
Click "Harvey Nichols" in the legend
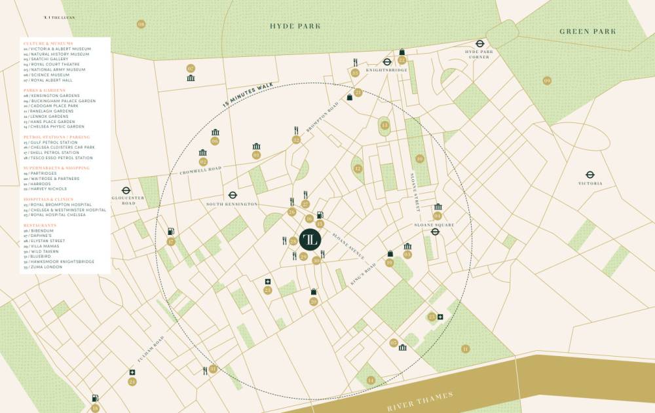click(45, 189)
